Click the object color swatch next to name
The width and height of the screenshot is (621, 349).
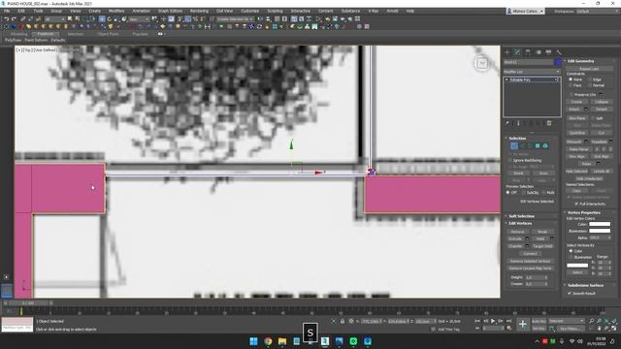tap(558, 62)
